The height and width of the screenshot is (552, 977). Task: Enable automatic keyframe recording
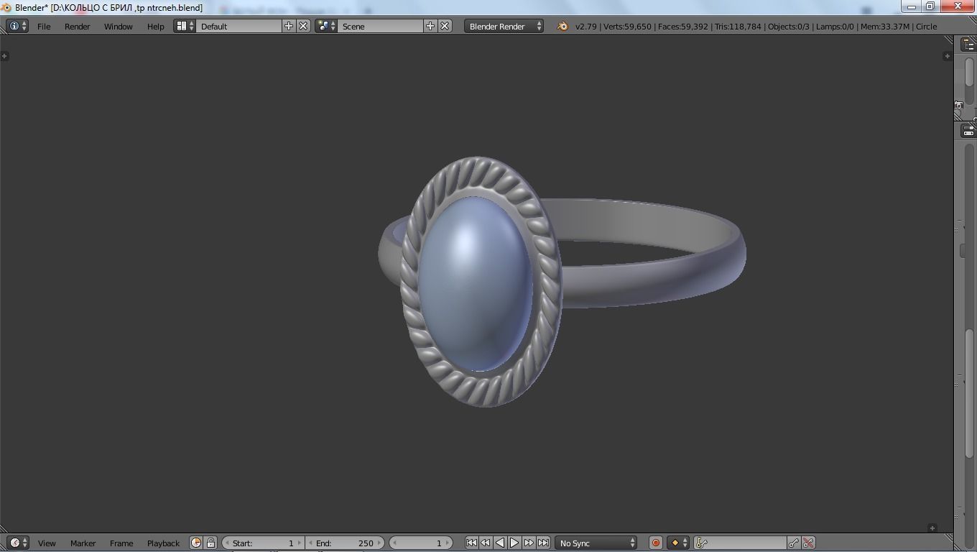coord(655,543)
